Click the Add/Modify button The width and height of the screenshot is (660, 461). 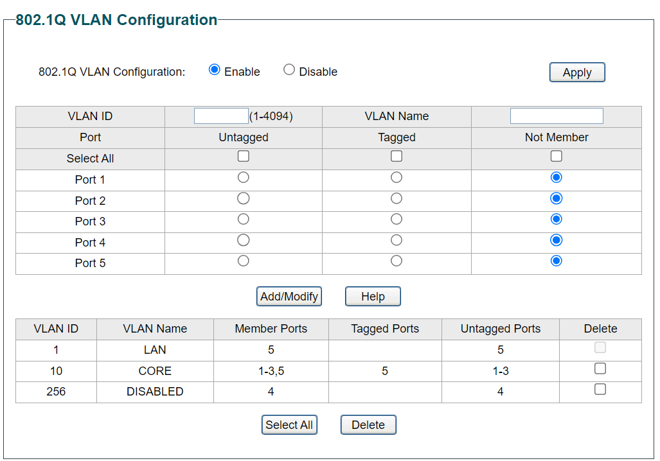click(x=289, y=297)
